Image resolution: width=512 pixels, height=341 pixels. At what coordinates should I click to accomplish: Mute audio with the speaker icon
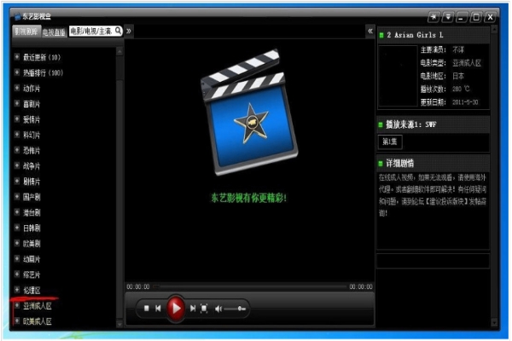point(218,308)
